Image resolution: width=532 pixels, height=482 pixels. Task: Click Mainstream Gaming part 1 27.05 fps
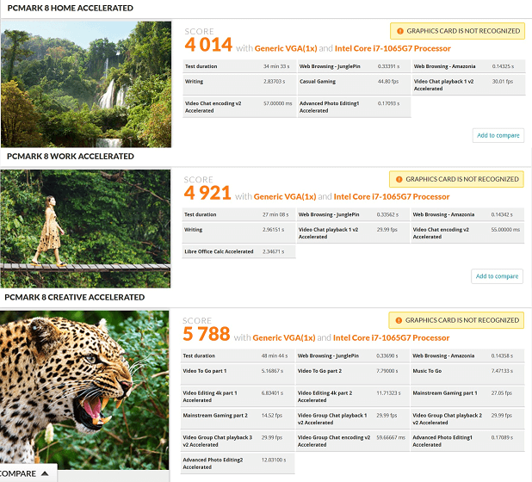point(468,397)
